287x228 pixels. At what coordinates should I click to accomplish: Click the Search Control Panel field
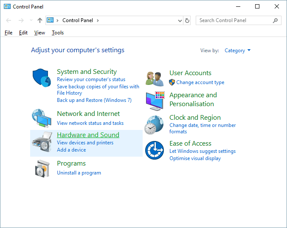[239, 20]
